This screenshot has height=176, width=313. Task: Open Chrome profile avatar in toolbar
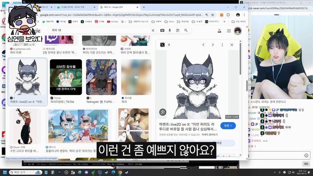[238, 15]
